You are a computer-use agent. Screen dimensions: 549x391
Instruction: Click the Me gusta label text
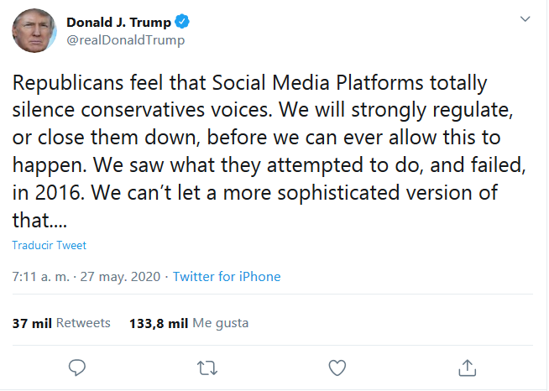[x=221, y=323]
